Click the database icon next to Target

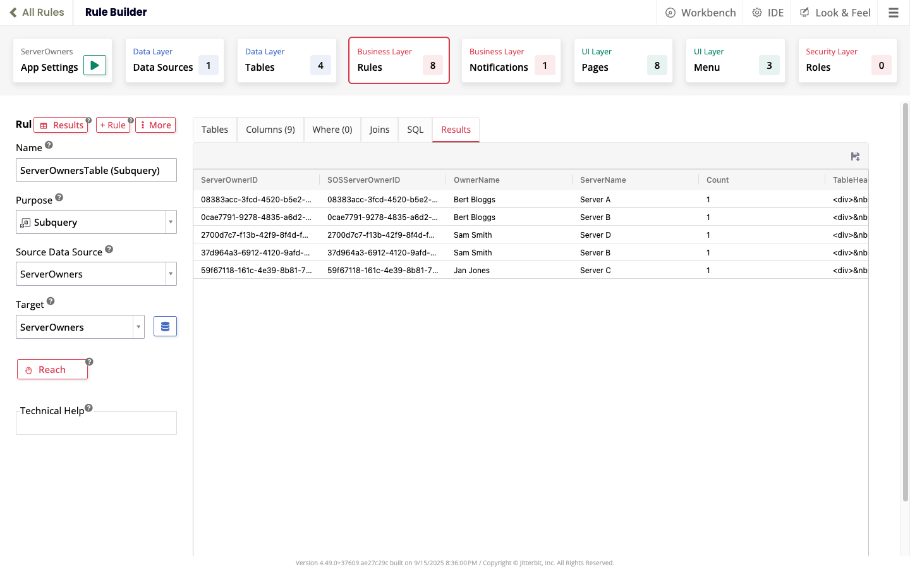pos(165,327)
